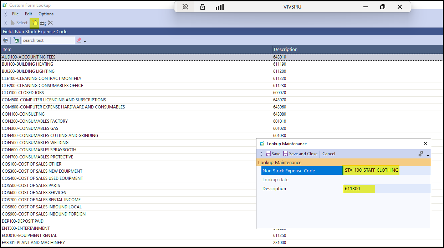
Task: Expand the dropdown arrow beside the eraser
Action: (x=85, y=42)
